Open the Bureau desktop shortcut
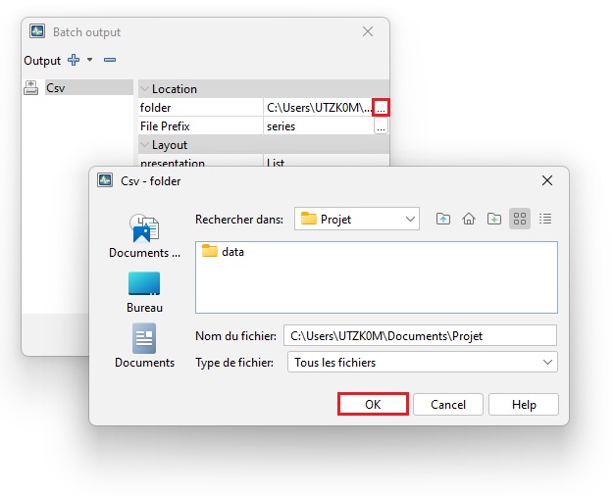The image size is (614, 496). (144, 291)
